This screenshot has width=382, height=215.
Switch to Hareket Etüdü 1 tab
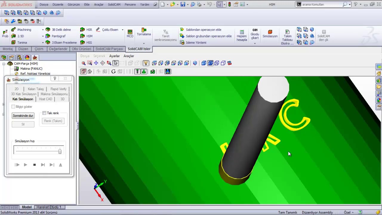(49, 207)
